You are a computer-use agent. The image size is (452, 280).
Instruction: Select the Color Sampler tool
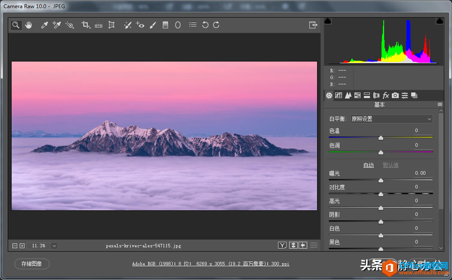click(57, 25)
